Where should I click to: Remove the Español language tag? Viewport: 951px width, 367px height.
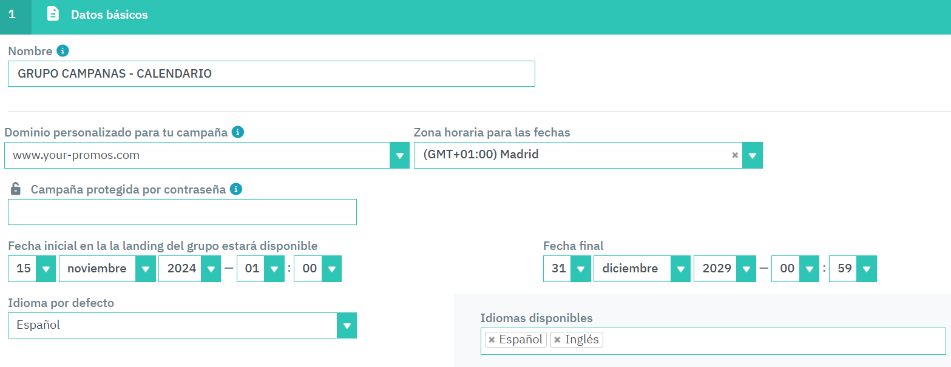[492, 340]
